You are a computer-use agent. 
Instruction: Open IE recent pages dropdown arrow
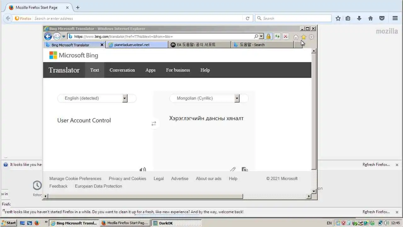(64, 37)
